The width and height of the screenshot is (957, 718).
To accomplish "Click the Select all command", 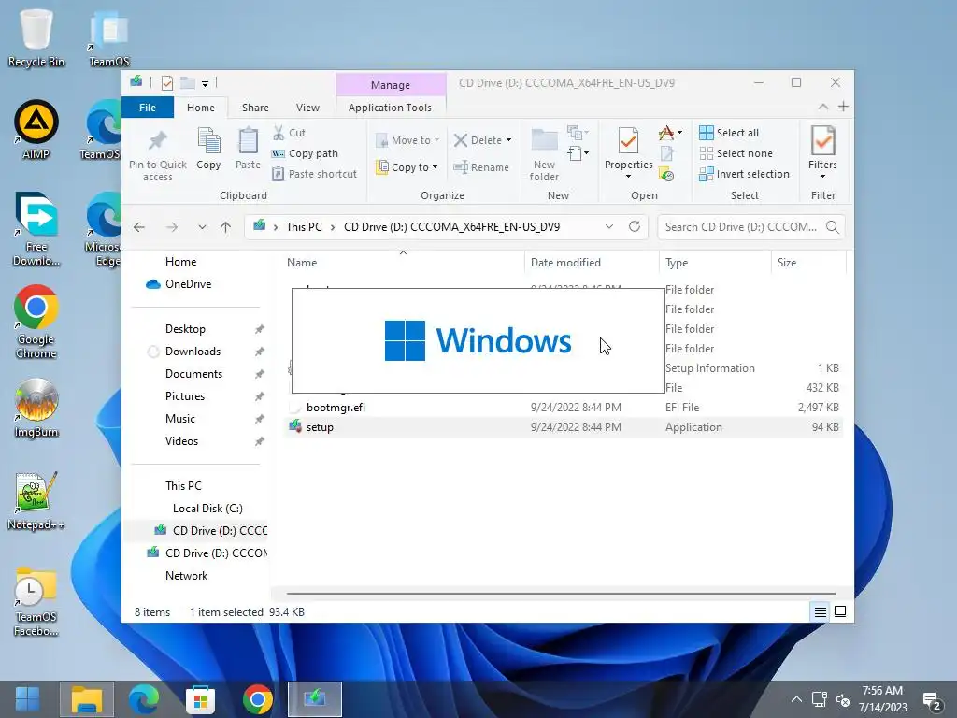I will [x=729, y=133].
